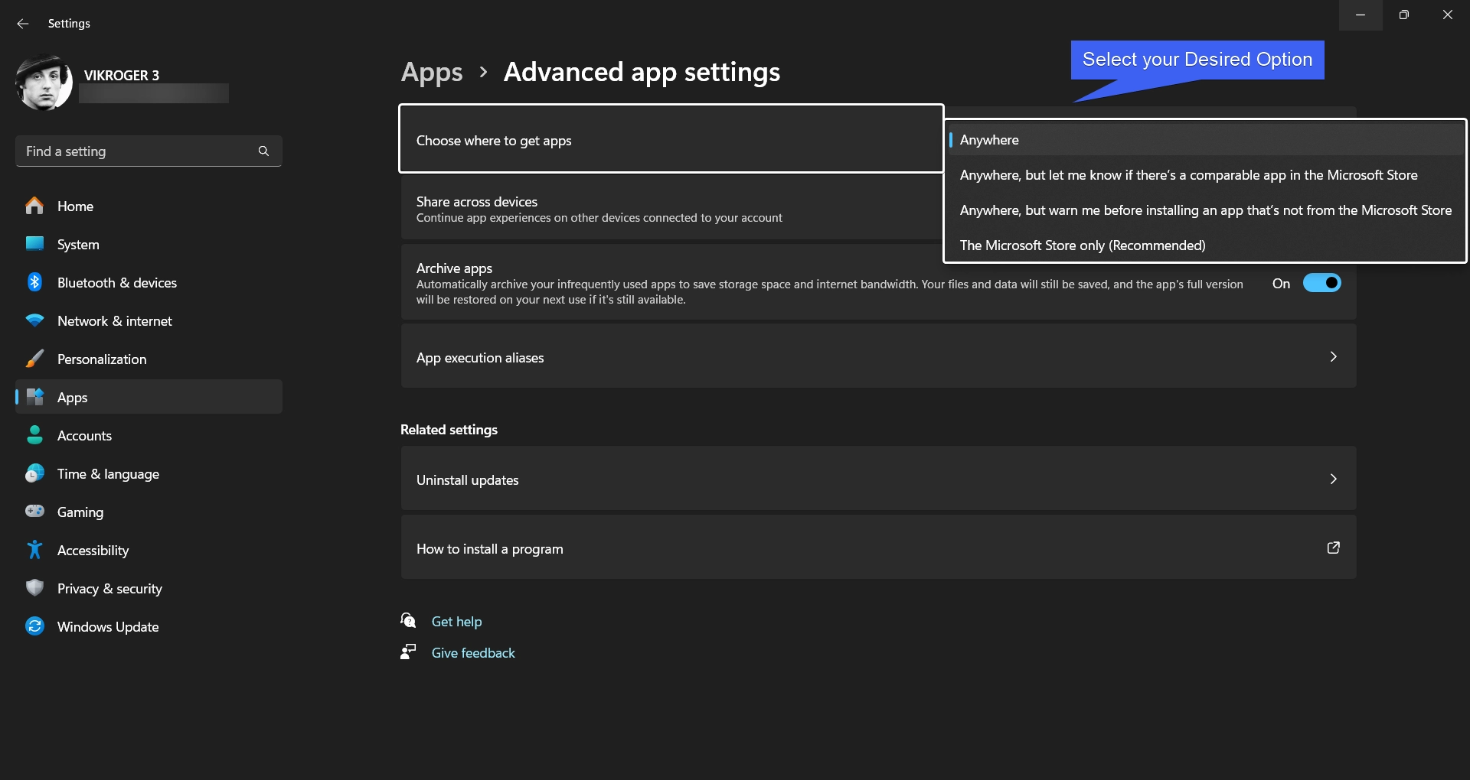
Task: Click the Windows Update refresh icon
Action: pyautogui.click(x=34, y=626)
